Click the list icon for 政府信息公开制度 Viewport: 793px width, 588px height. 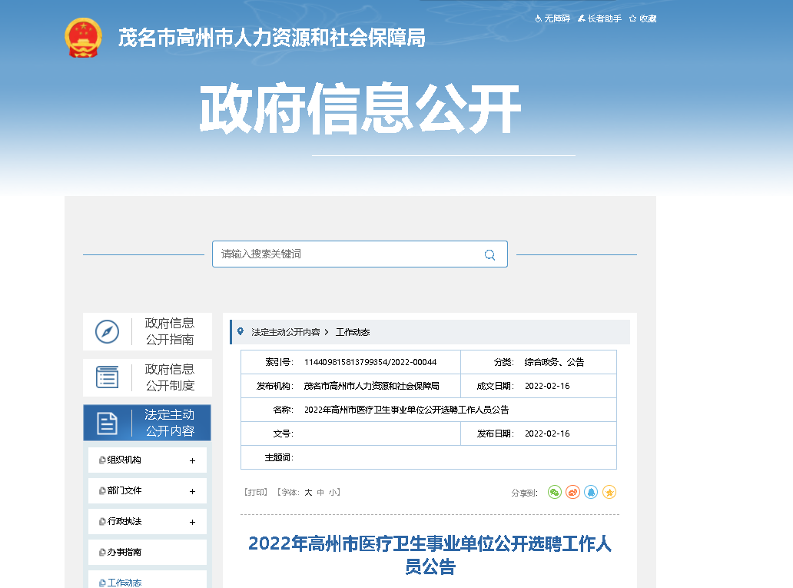[x=107, y=377]
